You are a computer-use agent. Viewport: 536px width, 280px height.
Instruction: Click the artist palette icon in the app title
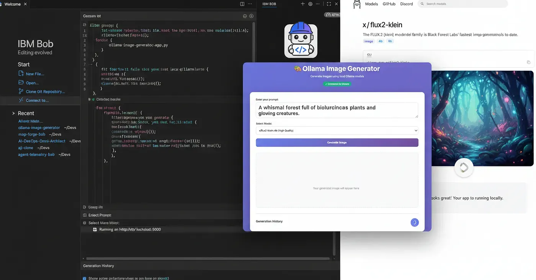[x=297, y=69]
